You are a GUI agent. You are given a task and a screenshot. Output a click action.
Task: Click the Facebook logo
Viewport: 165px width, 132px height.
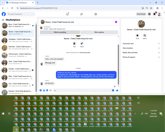point(4,14)
